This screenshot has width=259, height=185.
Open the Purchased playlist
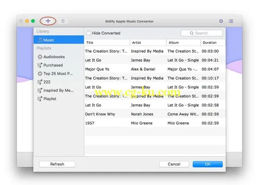59,65
